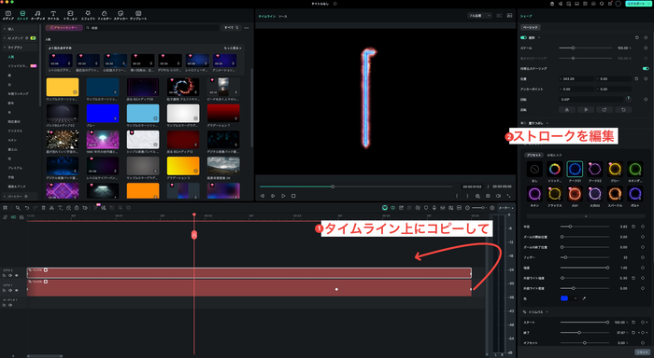The image size is (654, 358).
Task: Click the ベーシック tab in the shape panel
Action: [x=530, y=27]
